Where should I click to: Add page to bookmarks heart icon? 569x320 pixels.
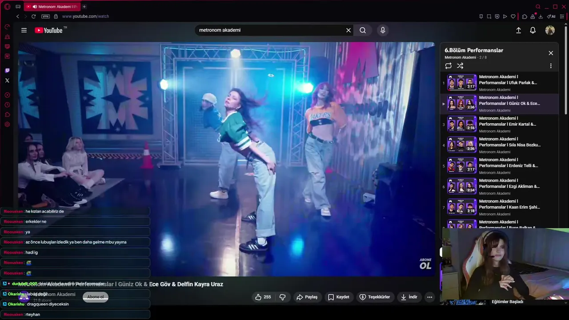click(513, 16)
